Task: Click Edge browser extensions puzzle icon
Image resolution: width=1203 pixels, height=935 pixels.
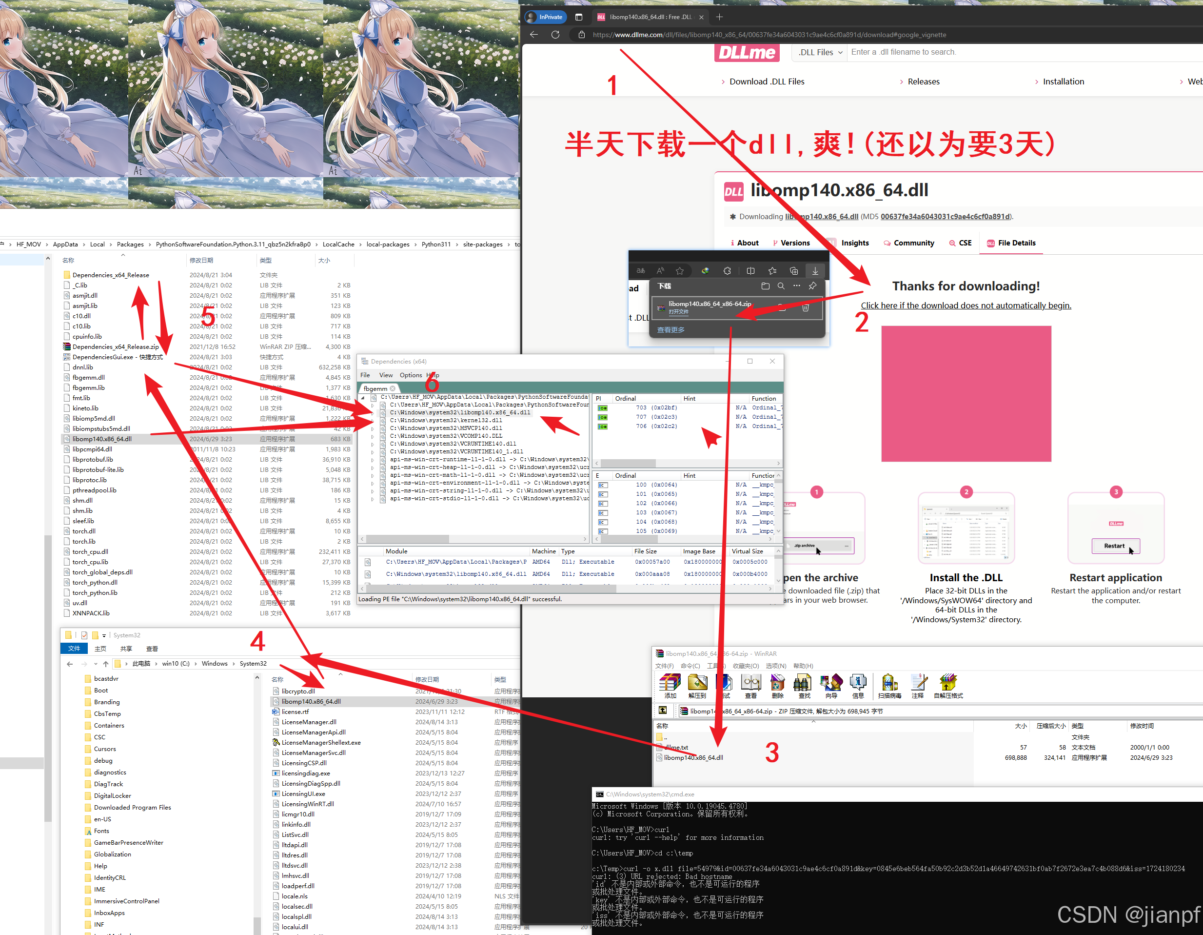Action: (x=727, y=271)
